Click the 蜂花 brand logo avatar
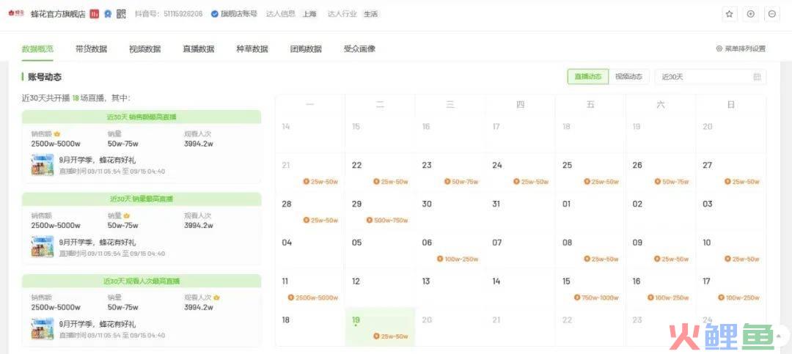792x354 pixels. coord(16,14)
